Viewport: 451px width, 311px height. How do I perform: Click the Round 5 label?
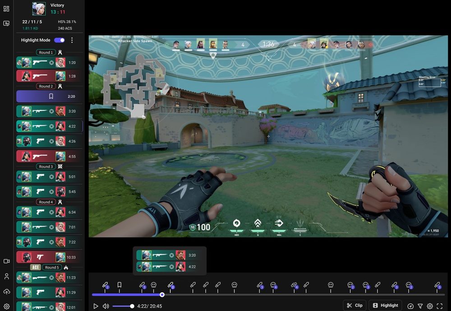[52, 267]
